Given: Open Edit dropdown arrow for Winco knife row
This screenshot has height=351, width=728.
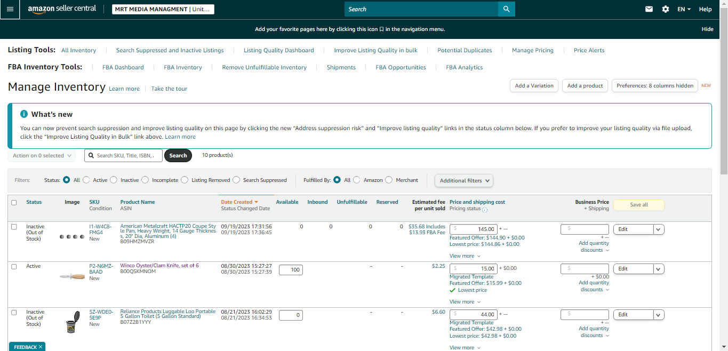Looking at the screenshot, I should tap(659, 269).
